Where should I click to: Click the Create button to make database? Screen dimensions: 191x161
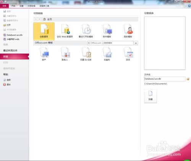[151, 96]
